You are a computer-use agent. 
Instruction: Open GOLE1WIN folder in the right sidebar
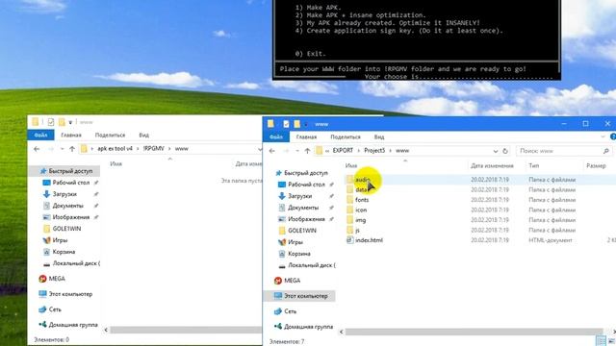[x=297, y=231]
